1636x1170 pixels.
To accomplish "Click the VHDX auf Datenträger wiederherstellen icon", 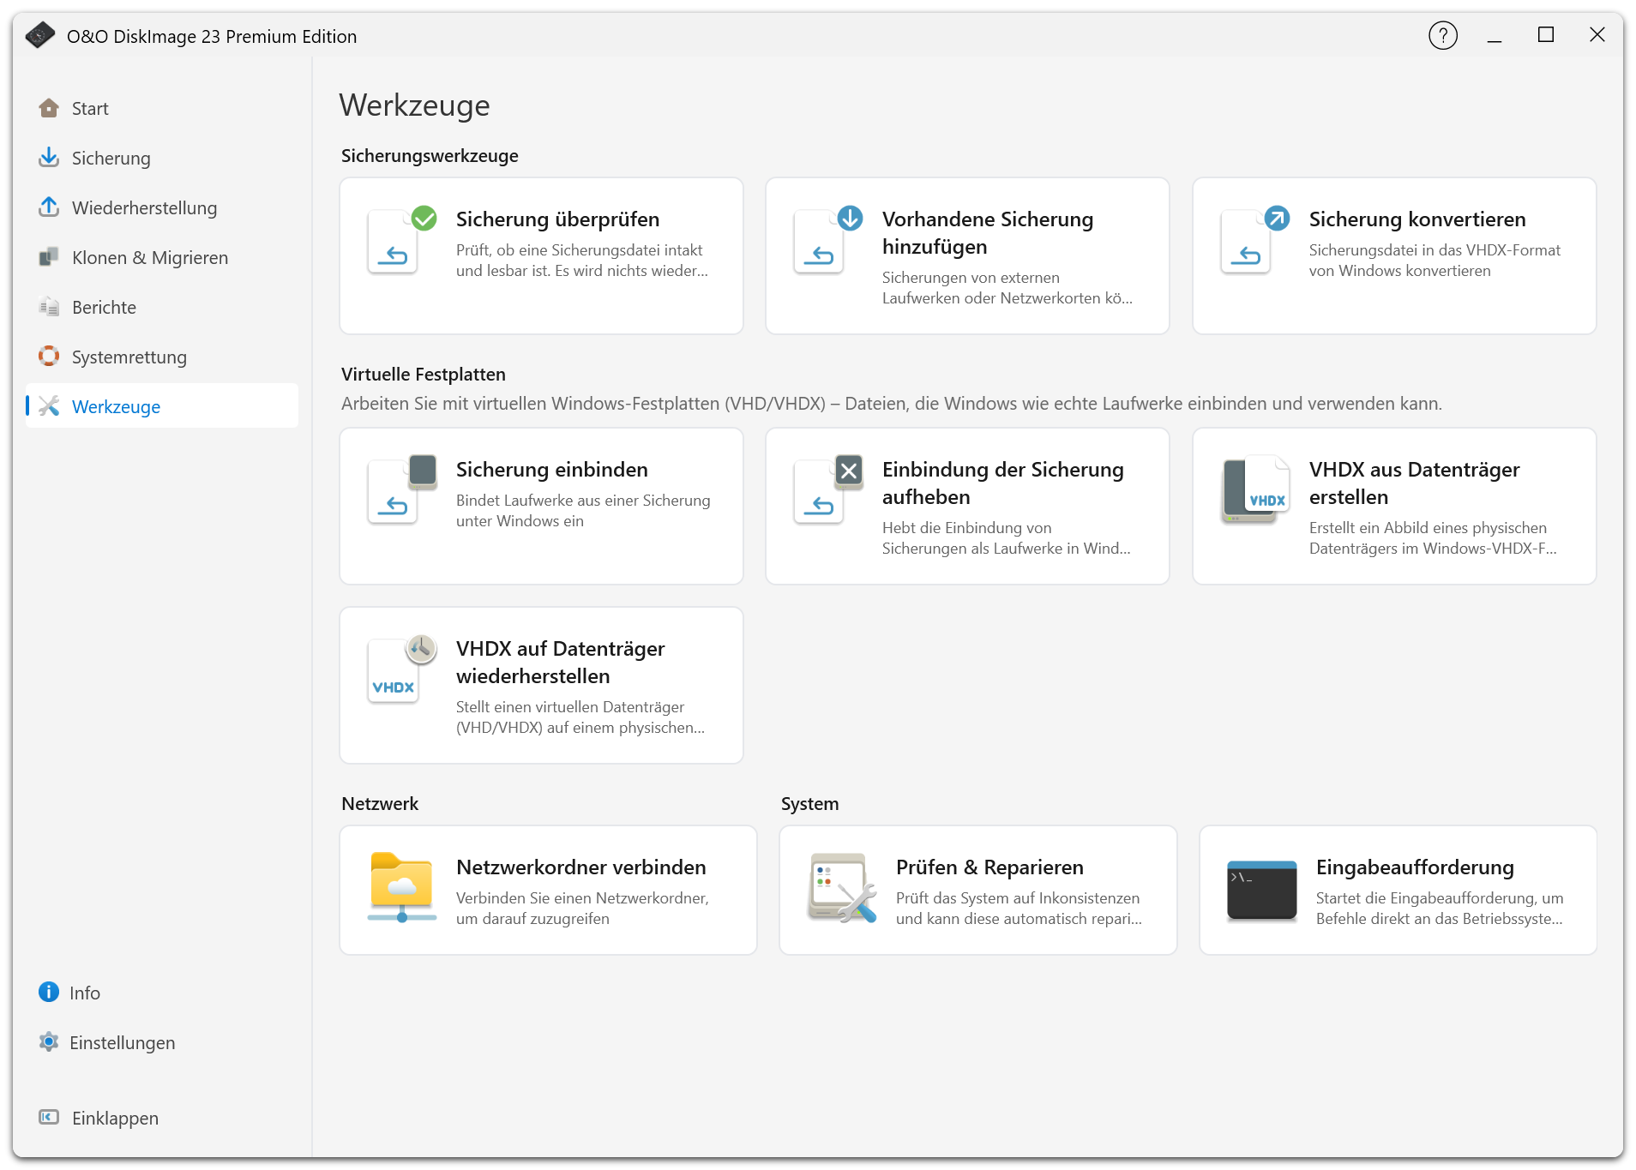I will [402, 669].
